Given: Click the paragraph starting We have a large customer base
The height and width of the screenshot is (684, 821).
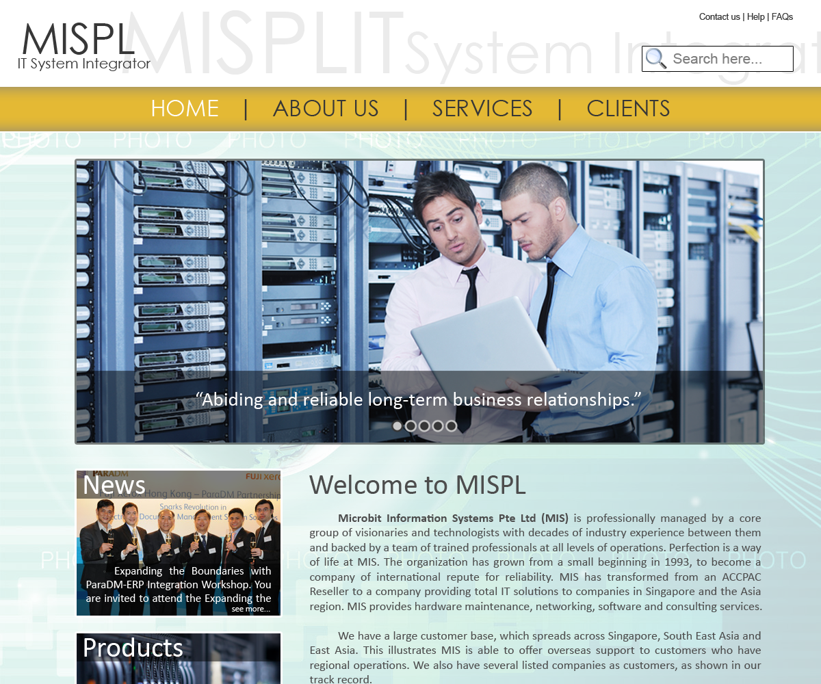Looking at the screenshot, I should click(535, 657).
